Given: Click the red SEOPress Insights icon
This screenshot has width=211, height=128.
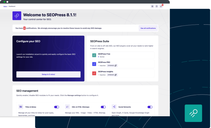Looking at the screenshot, I should 94,73.
